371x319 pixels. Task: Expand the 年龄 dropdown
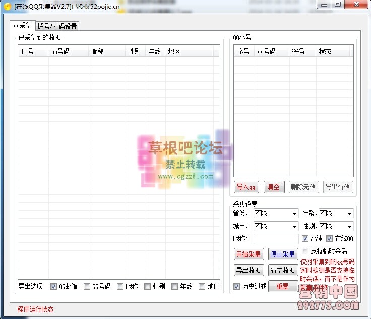point(336,213)
